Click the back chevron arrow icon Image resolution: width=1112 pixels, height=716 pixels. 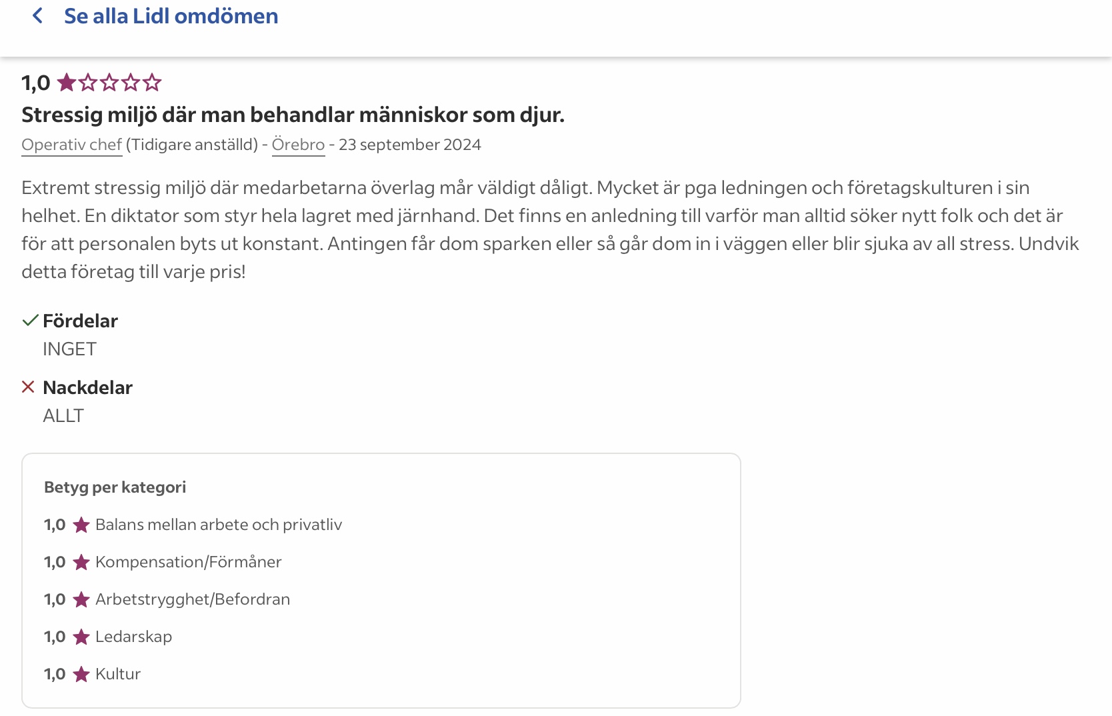(38, 16)
